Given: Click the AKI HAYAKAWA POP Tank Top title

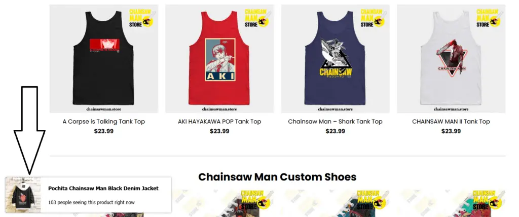Looking at the screenshot, I should point(219,122).
